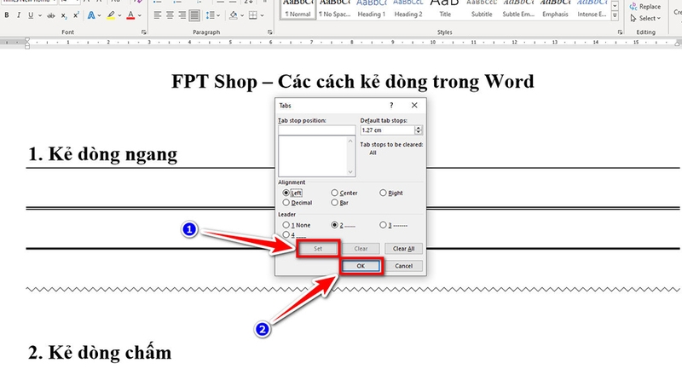Image resolution: width=682 pixels, height=392 pixels.
Task: Expand the font color dropdown arrow
Action: click(140, 15)
